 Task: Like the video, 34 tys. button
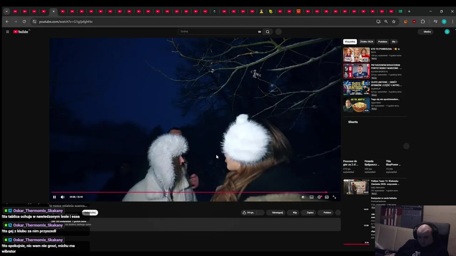pos(248,213)
